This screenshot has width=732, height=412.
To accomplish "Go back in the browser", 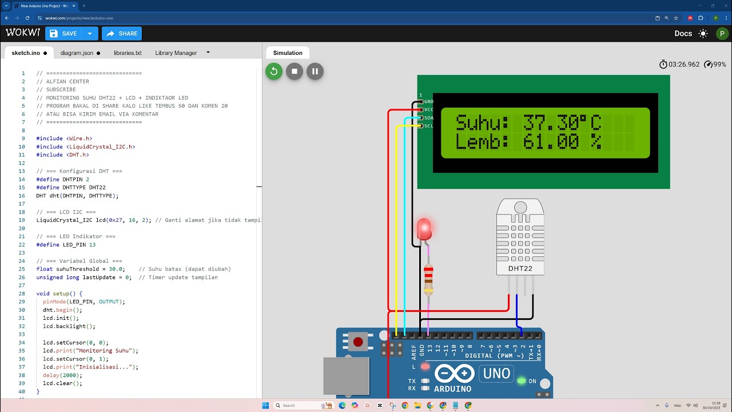I will [7, 18].
